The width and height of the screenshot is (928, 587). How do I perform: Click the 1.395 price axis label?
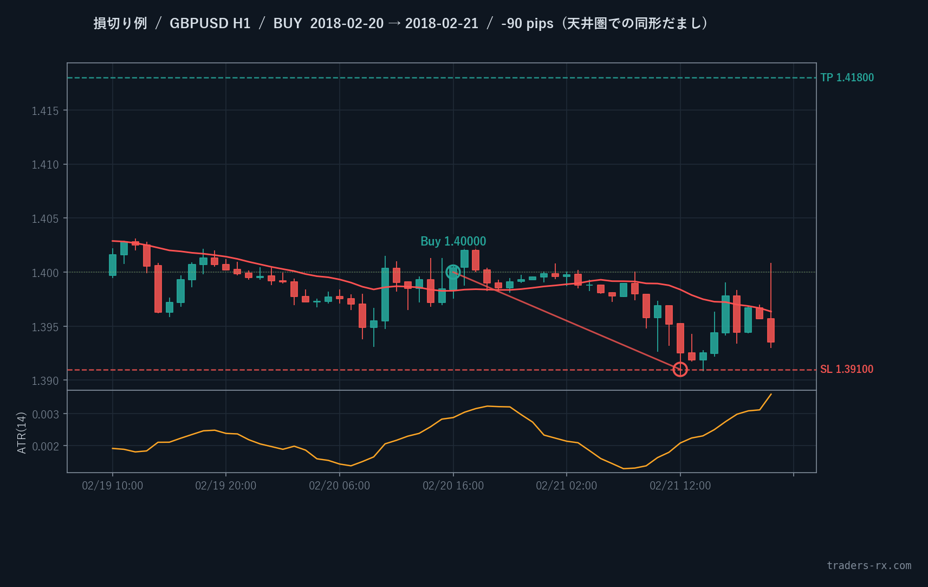pyautogui.click(x=45, y=327)
